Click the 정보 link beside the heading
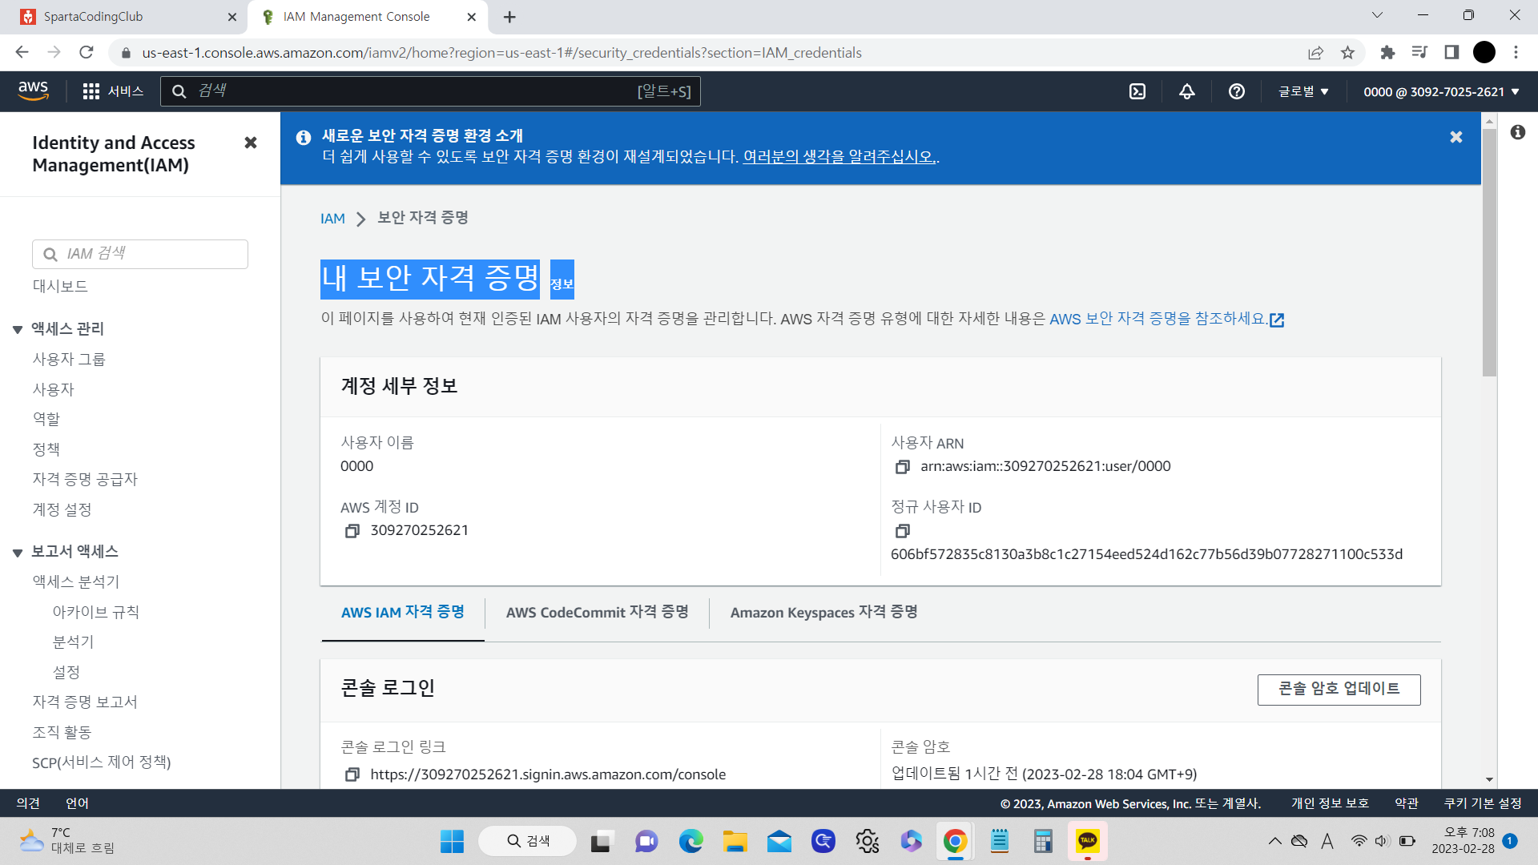1538x865 pixels. click(x=562, y=284)
